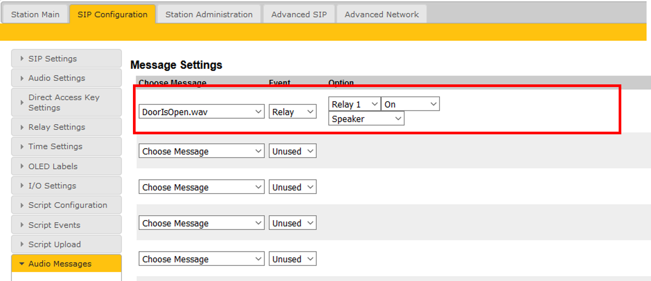Expand the Relay Settings section

pyautogui.click(x=66, y=127)
